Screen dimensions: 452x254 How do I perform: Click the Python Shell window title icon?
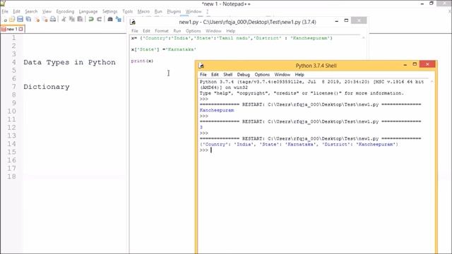(201, 66)
